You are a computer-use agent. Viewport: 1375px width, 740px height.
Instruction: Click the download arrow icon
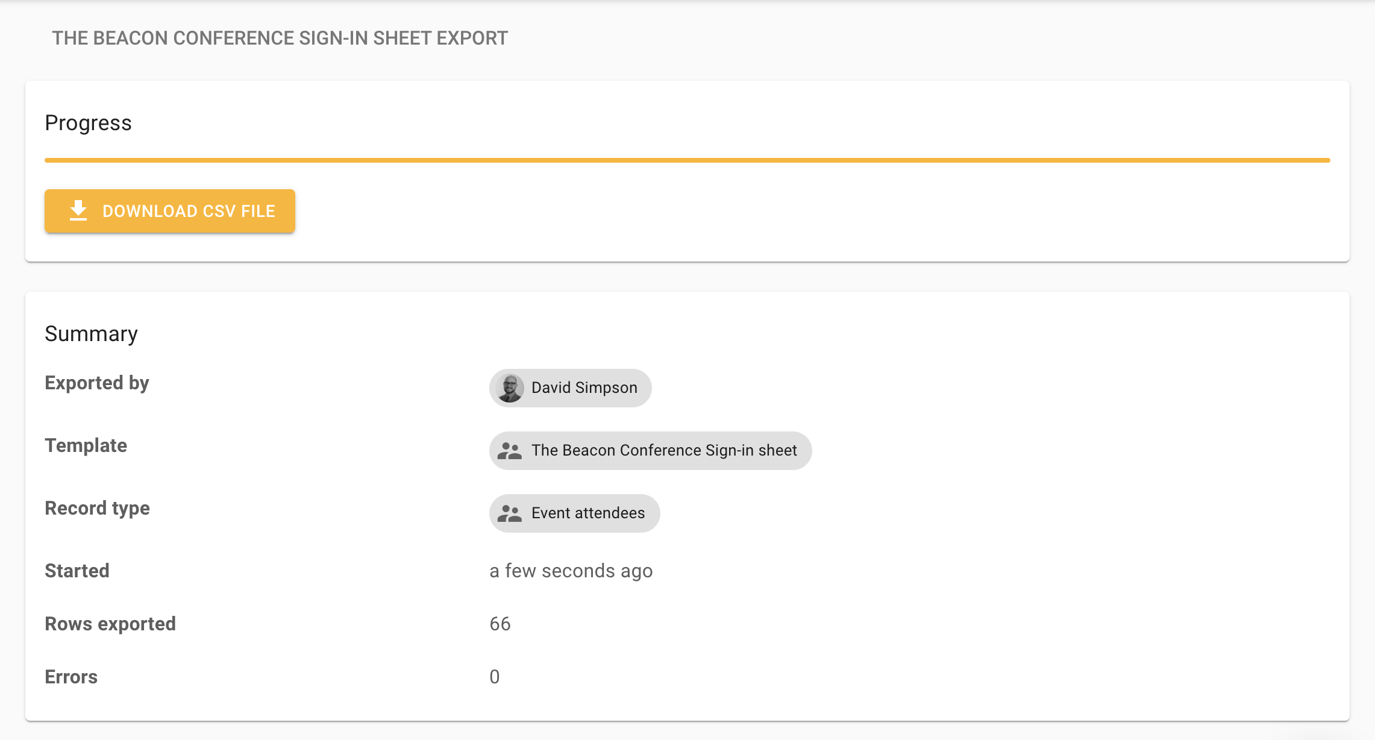(78, 211)
